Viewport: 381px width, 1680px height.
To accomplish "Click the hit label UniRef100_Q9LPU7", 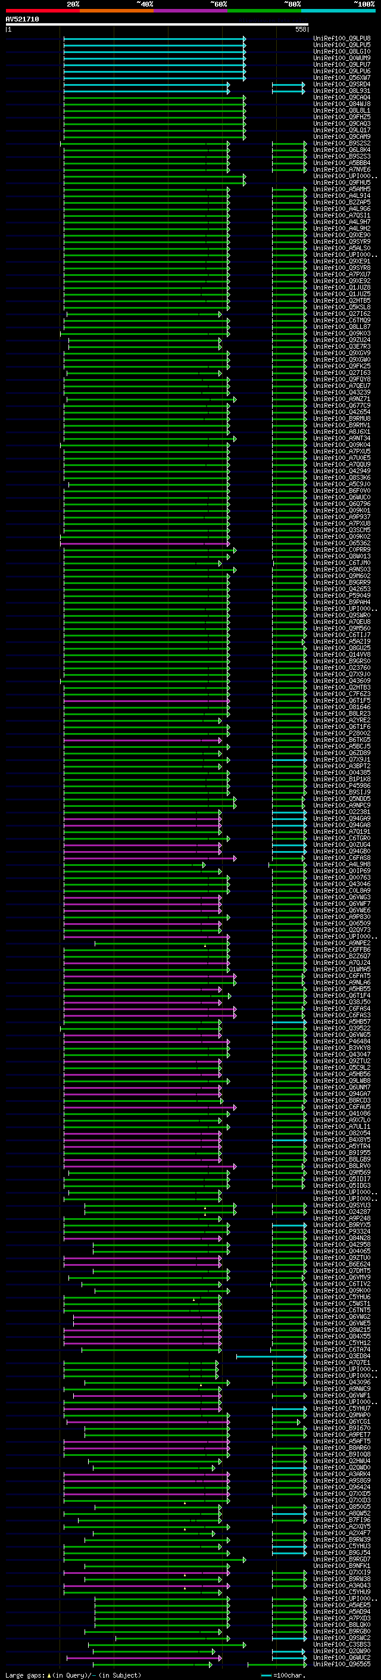I will 342,64.
